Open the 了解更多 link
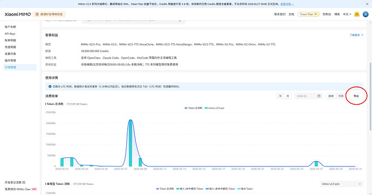Screen dimensions: 372x195 [356, 35]
